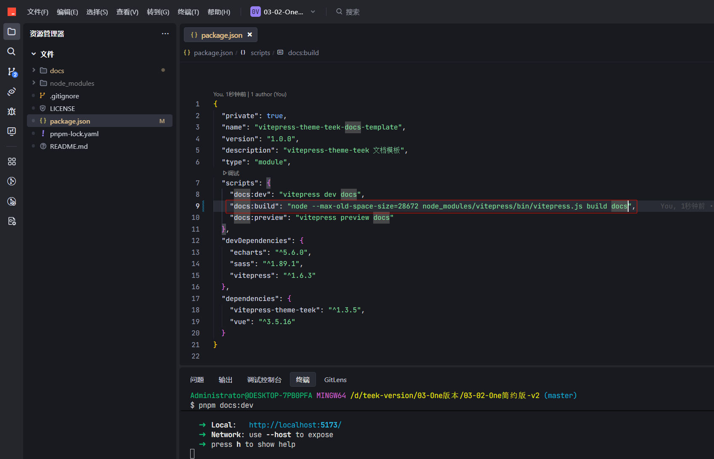
Task: Open the file settings gear icon in activity bar
Action: pyautogui.click(x=12, y=221)
